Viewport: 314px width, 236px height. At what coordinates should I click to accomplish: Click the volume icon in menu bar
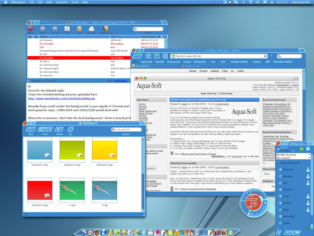tap(258, 2)
